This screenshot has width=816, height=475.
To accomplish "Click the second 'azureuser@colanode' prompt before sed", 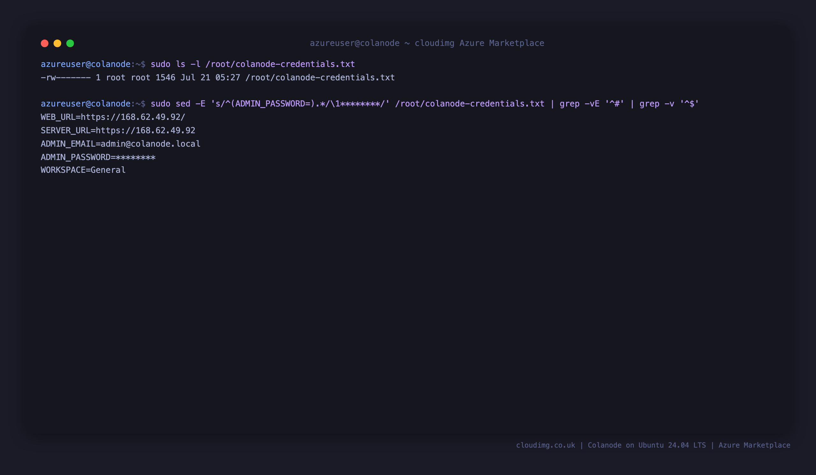I will 85,104.
